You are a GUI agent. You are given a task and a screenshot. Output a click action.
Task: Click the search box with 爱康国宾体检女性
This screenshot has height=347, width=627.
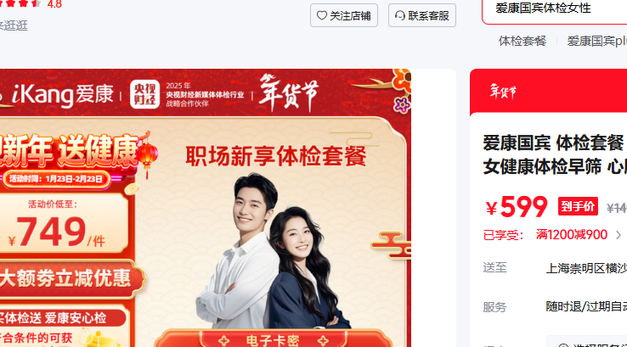pyautogui.click(x=555, y=10)
